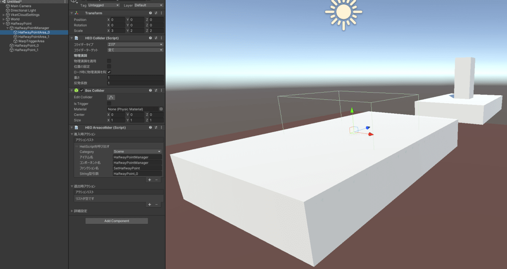Viewport: 507px width, 269px height.
Task: Collapse the HalfwayPointManager tree node
Action: click(7, 28)
